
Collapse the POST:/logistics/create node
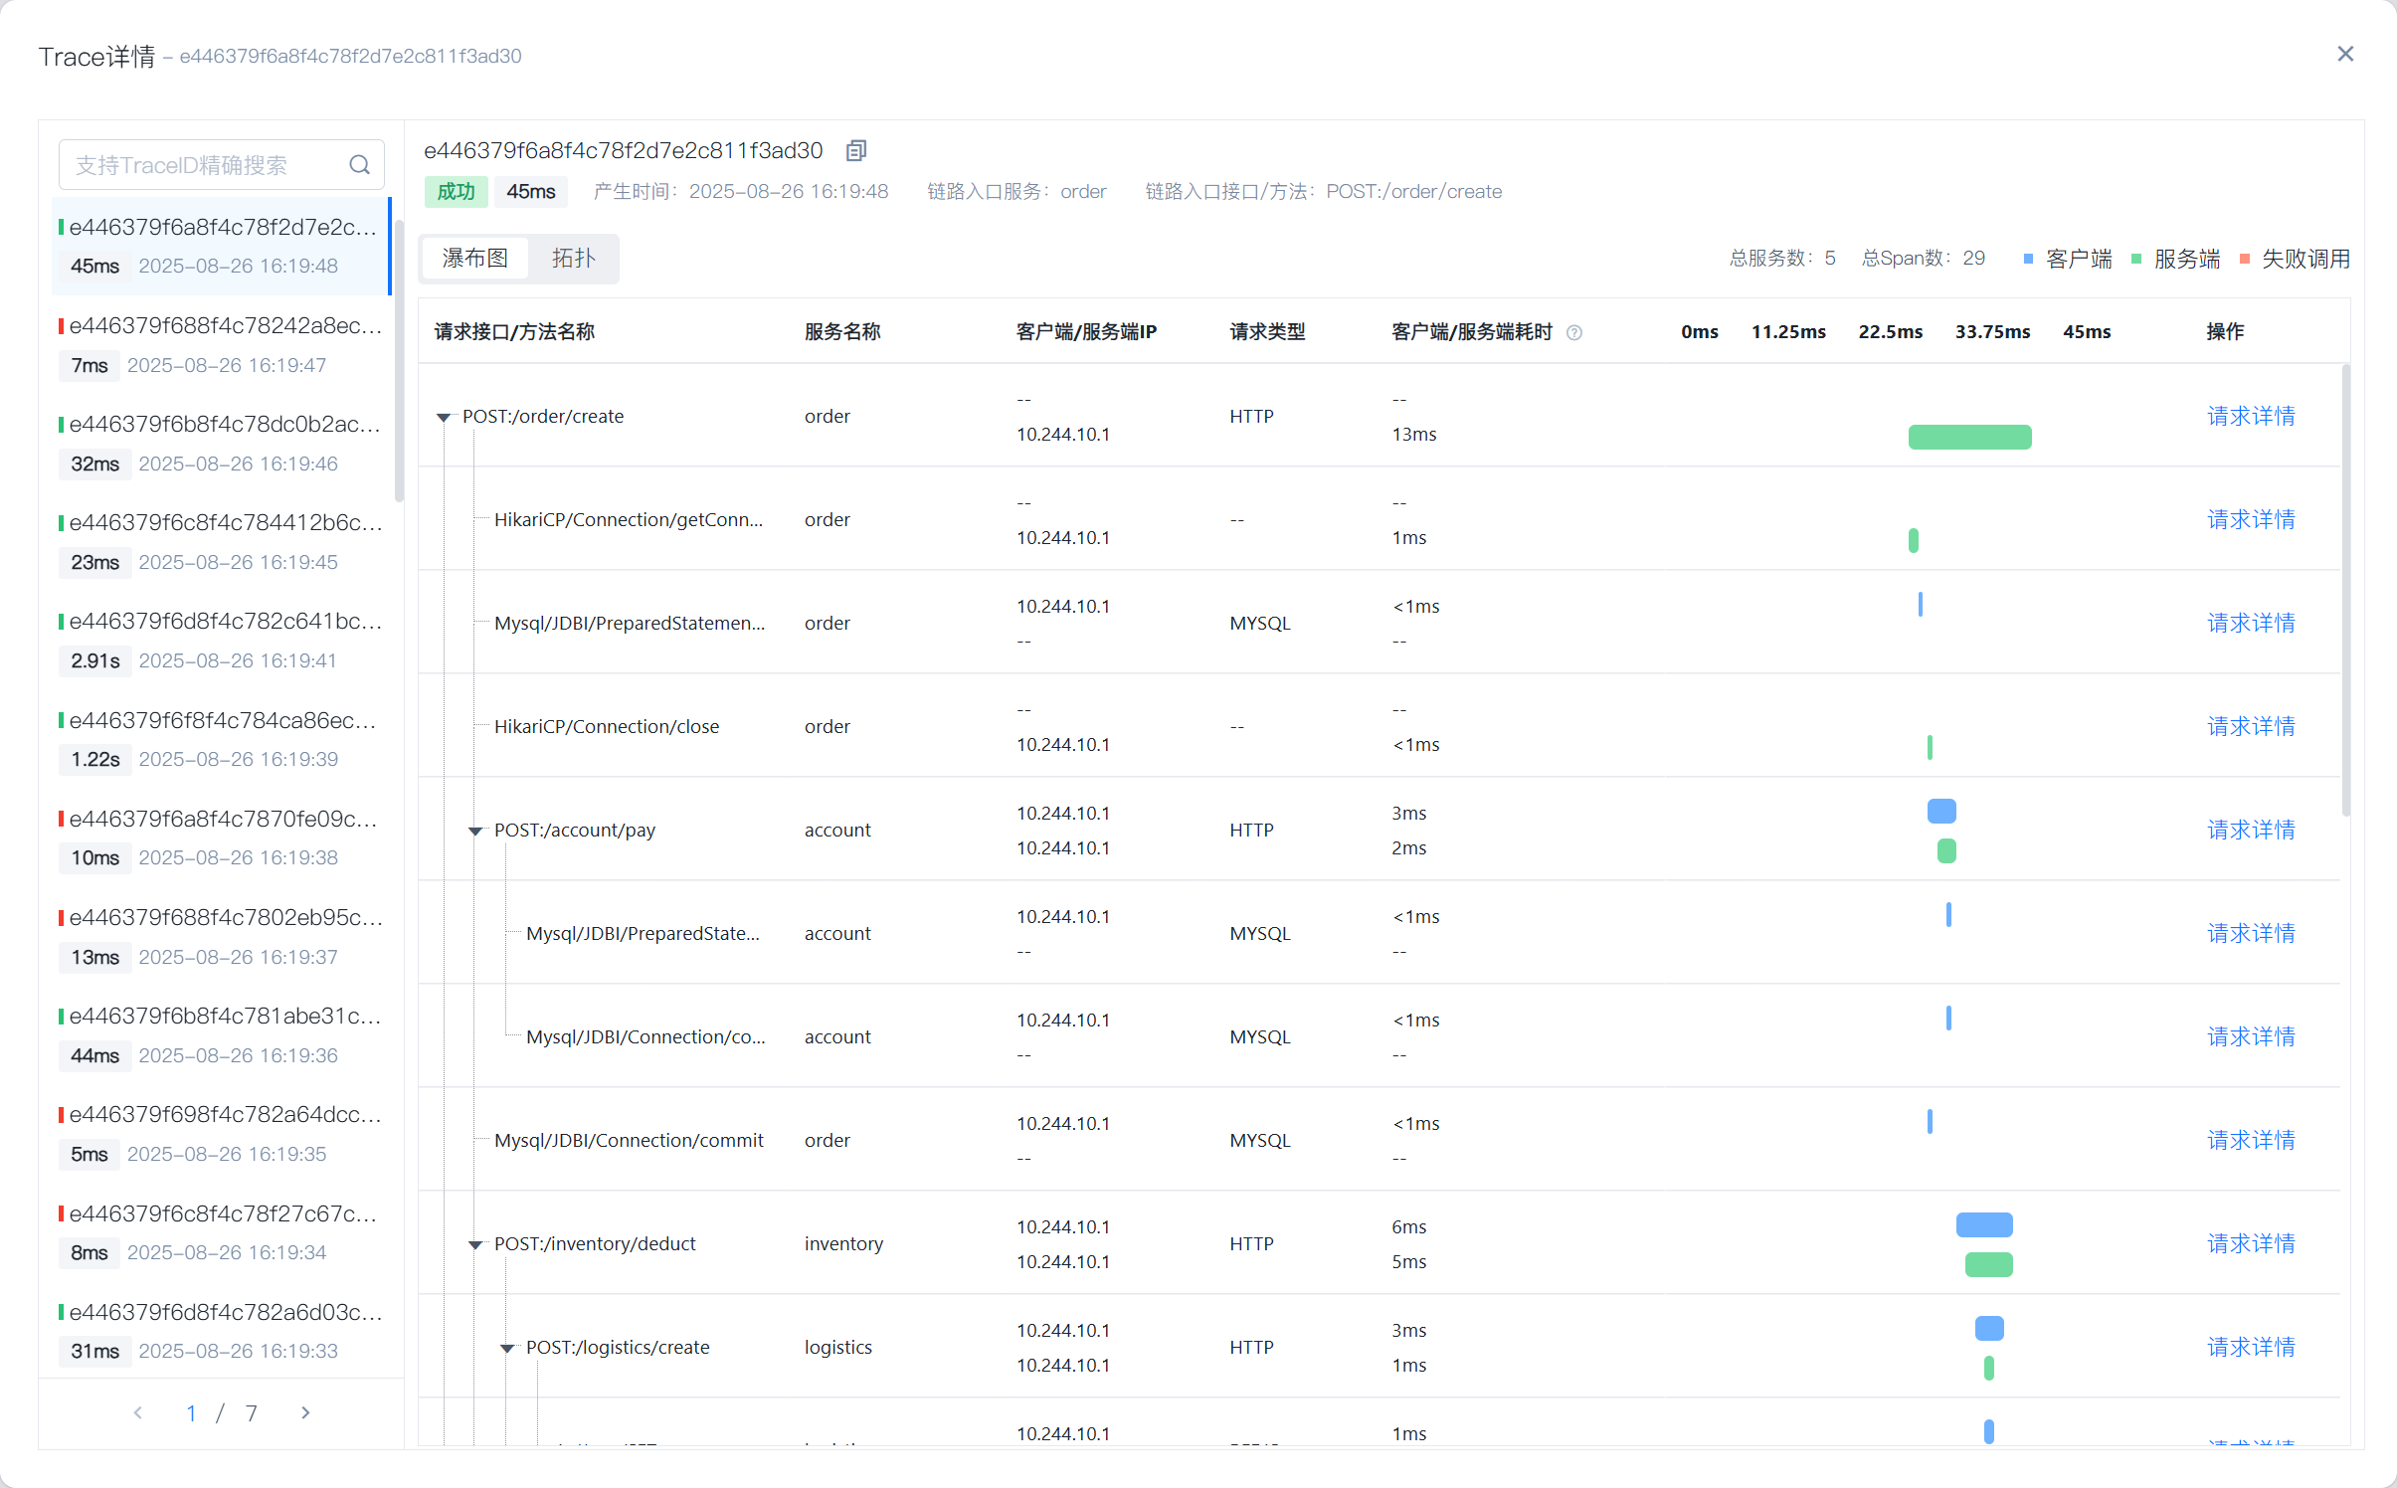click(x=507, y=1348)
